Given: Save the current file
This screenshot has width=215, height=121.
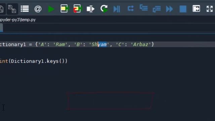Looking at the screenshot, I should [1, 9].
